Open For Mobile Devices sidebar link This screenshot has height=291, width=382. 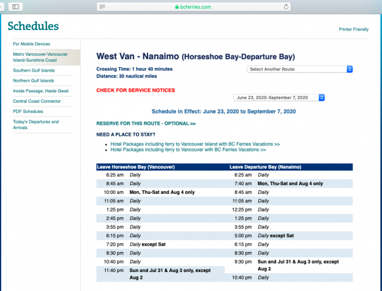point(32,44)
